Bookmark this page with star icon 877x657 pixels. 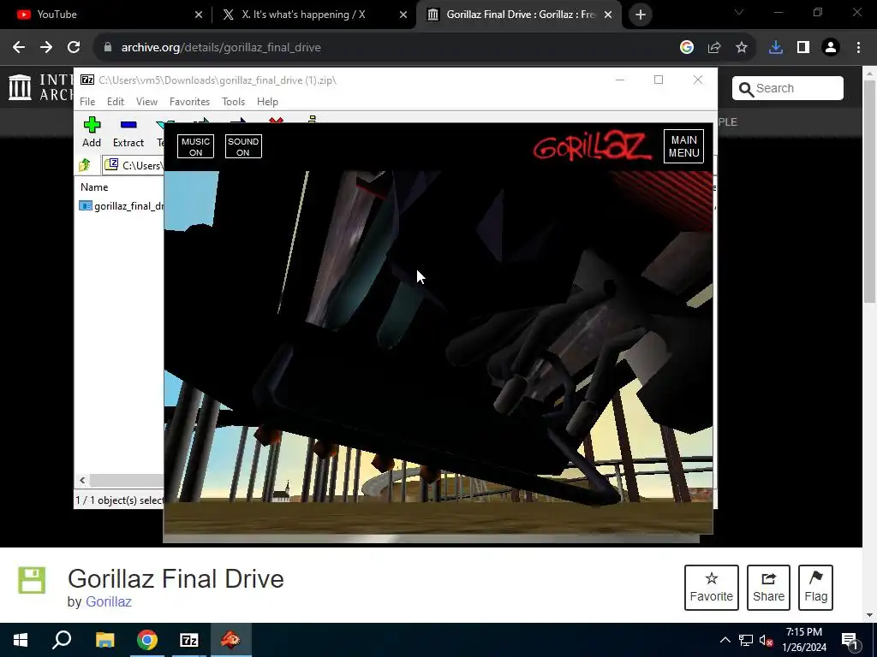pyautogui.click(x=742, y=48)
